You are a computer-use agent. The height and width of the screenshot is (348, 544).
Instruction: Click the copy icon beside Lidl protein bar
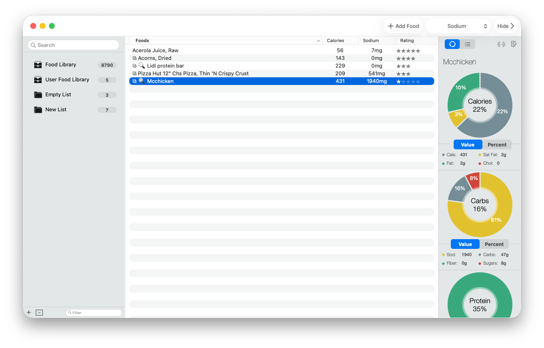(x=134, y=66)
